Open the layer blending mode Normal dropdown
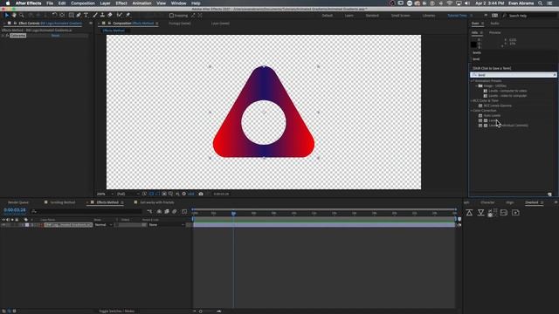This screenshot has width=559, height=314. (103, 225)
